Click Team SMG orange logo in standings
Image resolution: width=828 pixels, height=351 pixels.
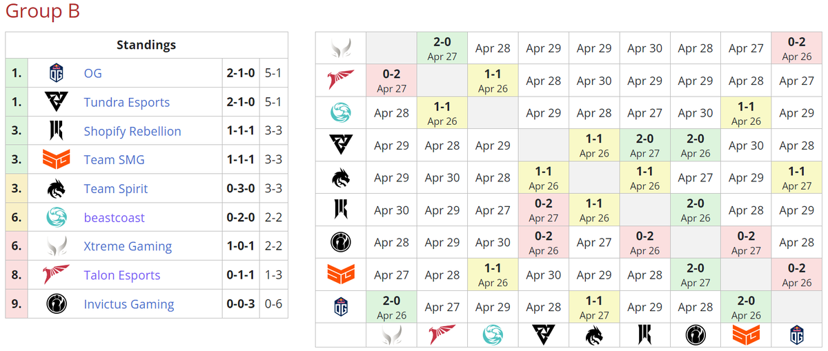(56, 160)
